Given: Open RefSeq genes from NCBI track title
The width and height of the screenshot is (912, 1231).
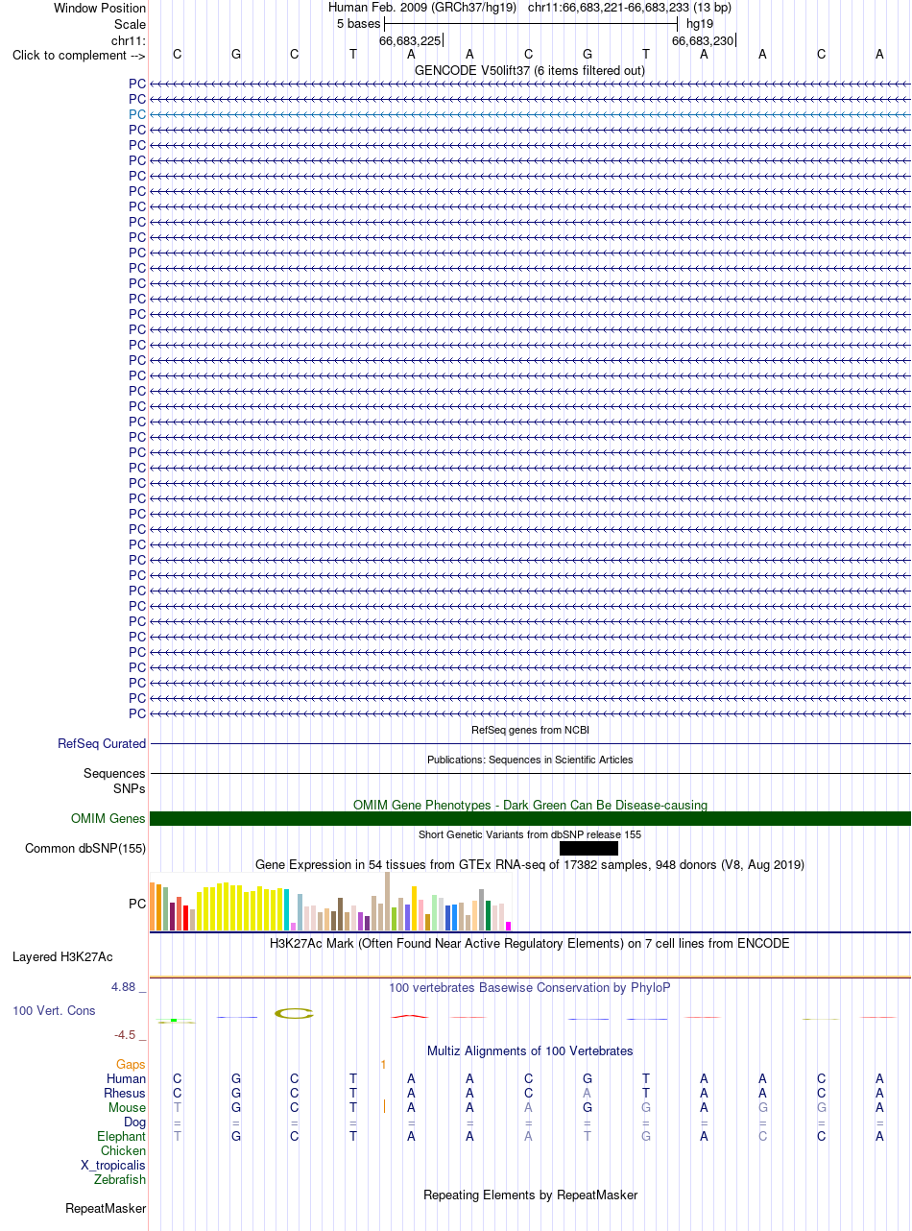Looking at the screenshot, I should coord(530,730).
